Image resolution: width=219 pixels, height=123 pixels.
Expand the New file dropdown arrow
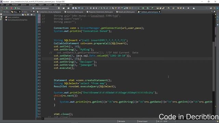[x=66, y=8]
